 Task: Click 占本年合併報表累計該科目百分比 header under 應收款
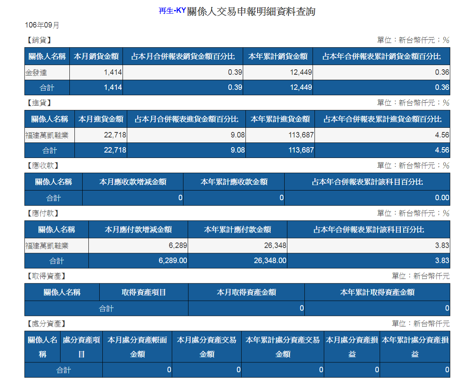coord(367,182)
